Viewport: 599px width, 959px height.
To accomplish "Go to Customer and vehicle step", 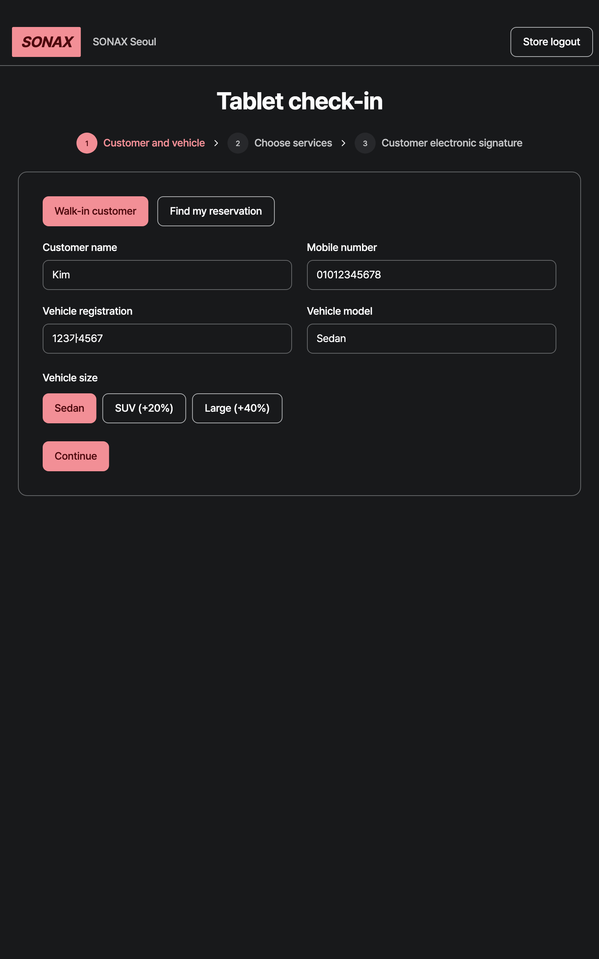I will 154,143.
